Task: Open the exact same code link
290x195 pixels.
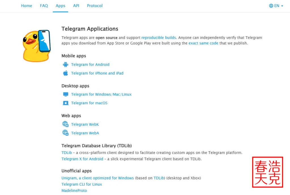Action: pos(203,43)
